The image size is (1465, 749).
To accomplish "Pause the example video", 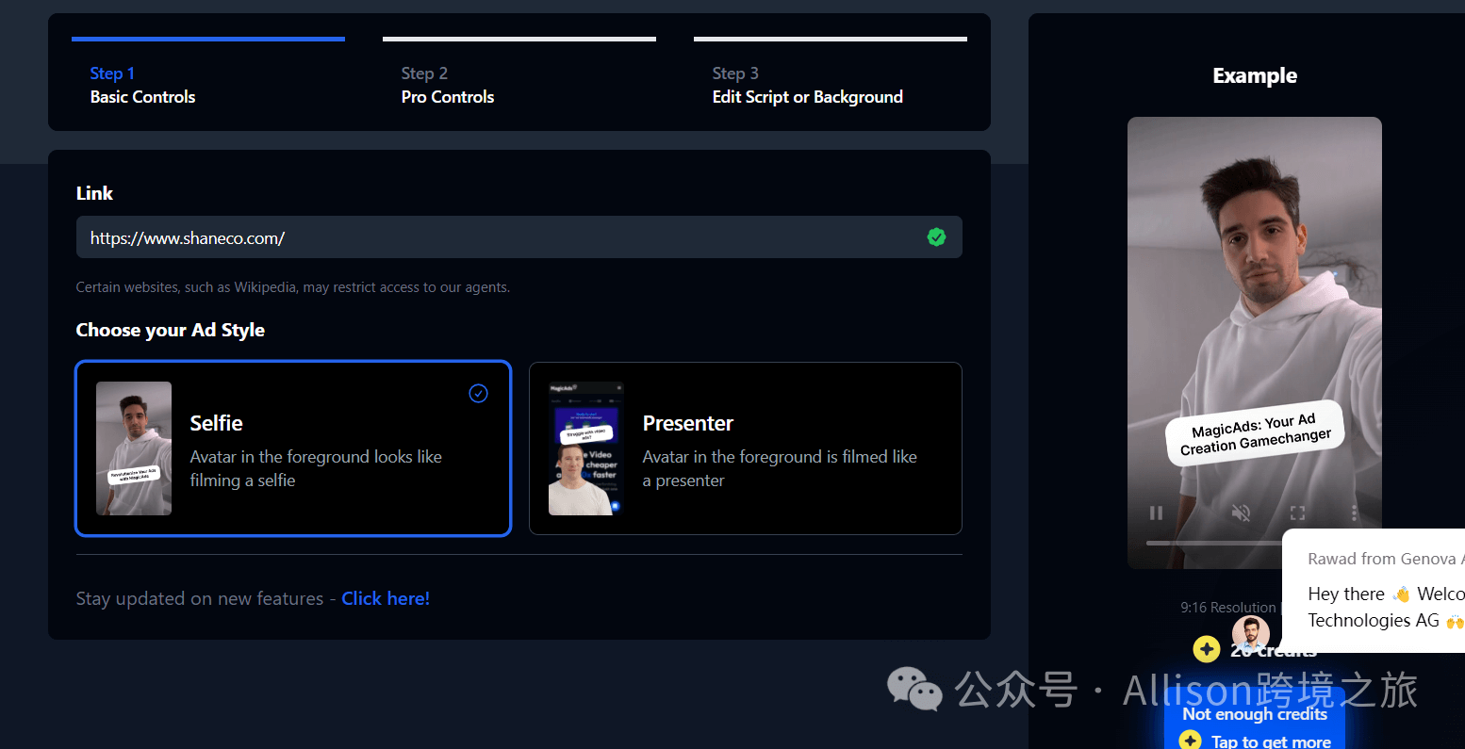I will click(1156, 513).
